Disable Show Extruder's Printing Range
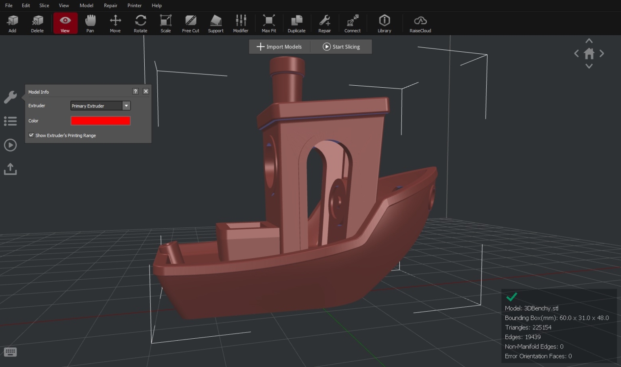The image size is (621, 367). 31,135
